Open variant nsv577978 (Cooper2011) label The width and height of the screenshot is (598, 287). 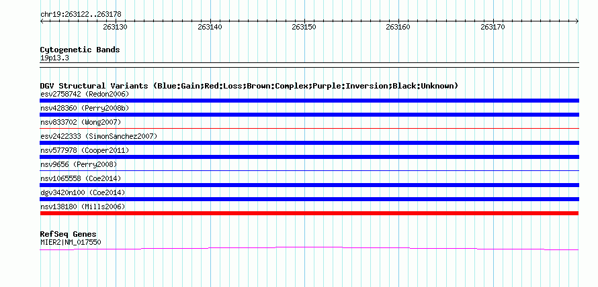tap(85, 150)
